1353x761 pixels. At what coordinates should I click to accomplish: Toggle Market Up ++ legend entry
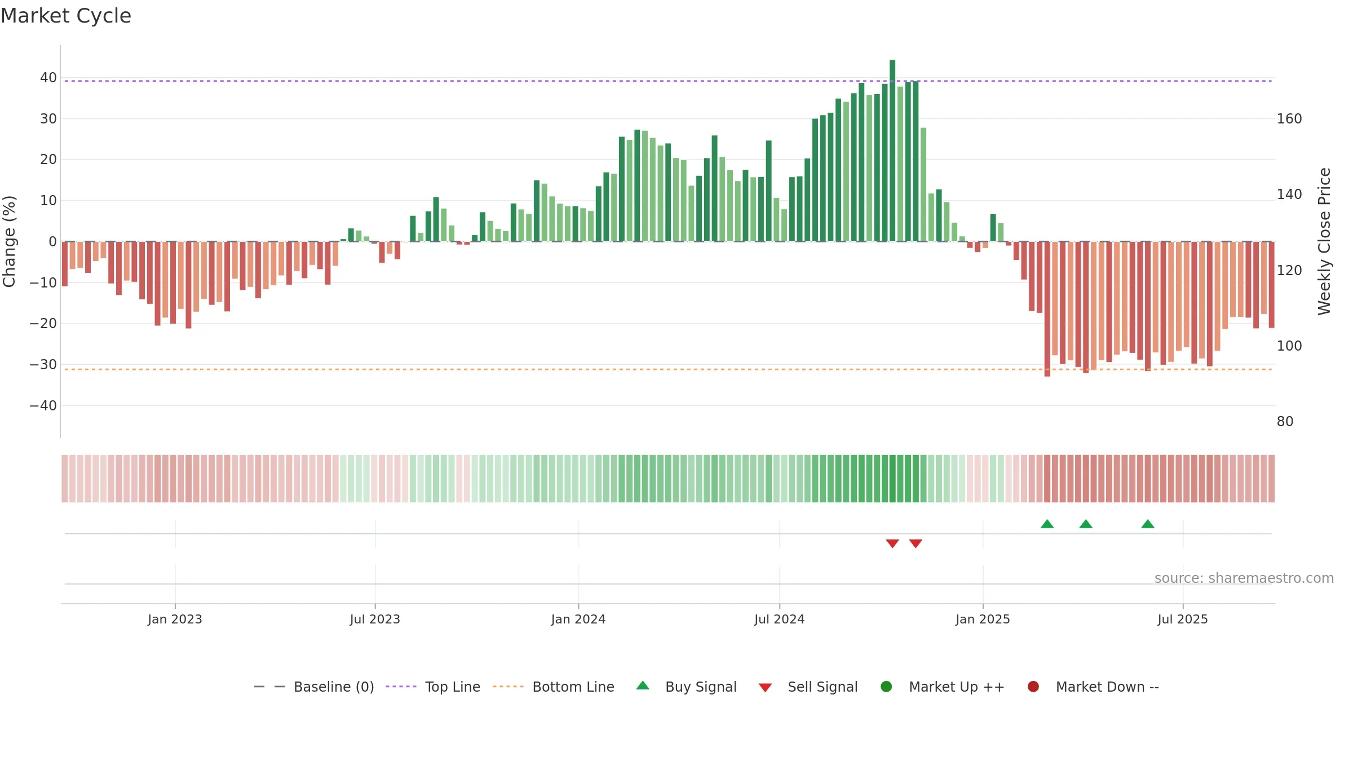pyautogui.click(x=942, y=687)
